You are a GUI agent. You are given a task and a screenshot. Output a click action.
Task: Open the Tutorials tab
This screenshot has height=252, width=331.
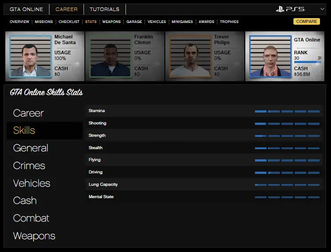pyautogui.click(x=104, y=9)
